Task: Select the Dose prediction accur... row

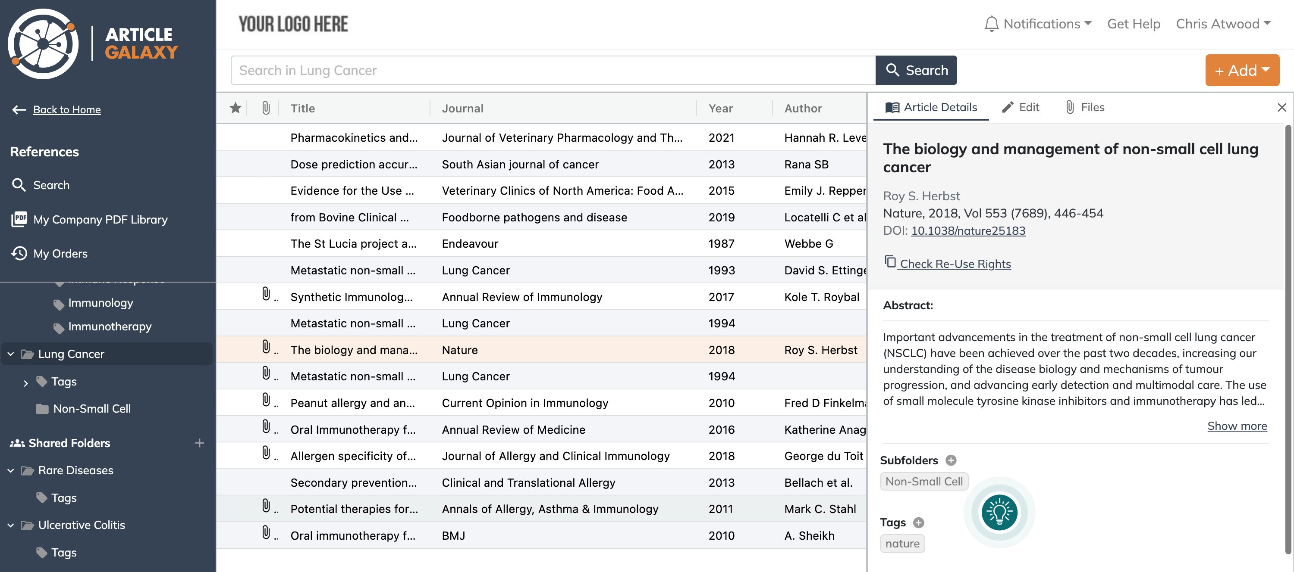Action: coord(541,164)
